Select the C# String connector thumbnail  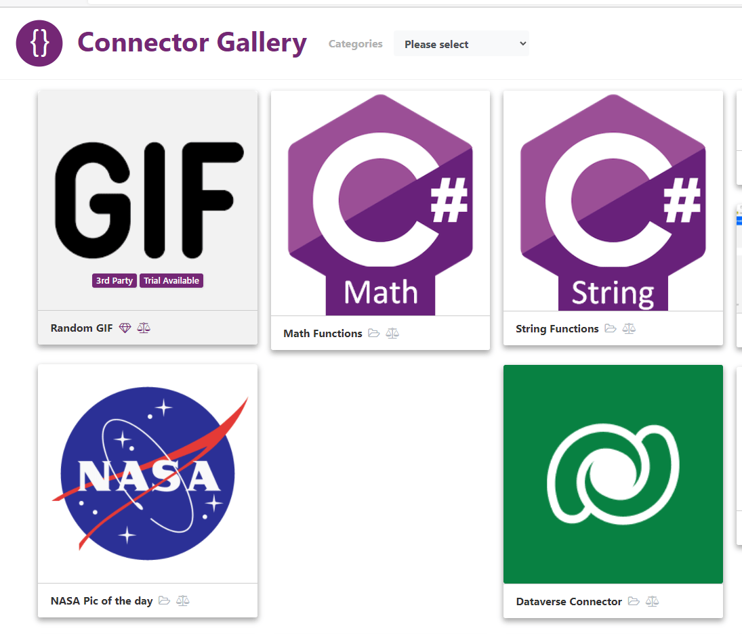pyautogui.click(x=613, y=202)
